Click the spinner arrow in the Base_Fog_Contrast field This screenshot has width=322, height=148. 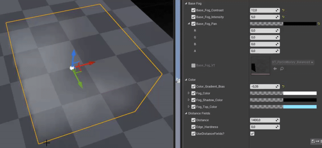tap(277, 10)
